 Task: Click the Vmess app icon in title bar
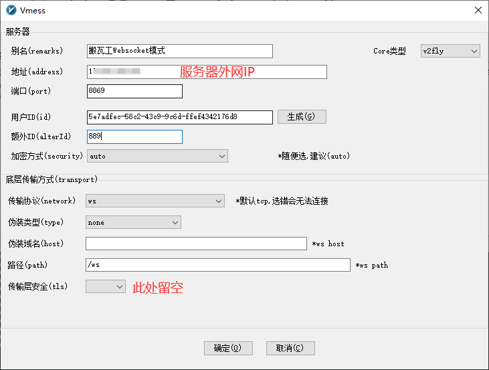point(11,10)
